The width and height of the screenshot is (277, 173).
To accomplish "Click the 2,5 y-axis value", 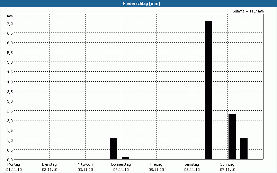I will (10, 111).
